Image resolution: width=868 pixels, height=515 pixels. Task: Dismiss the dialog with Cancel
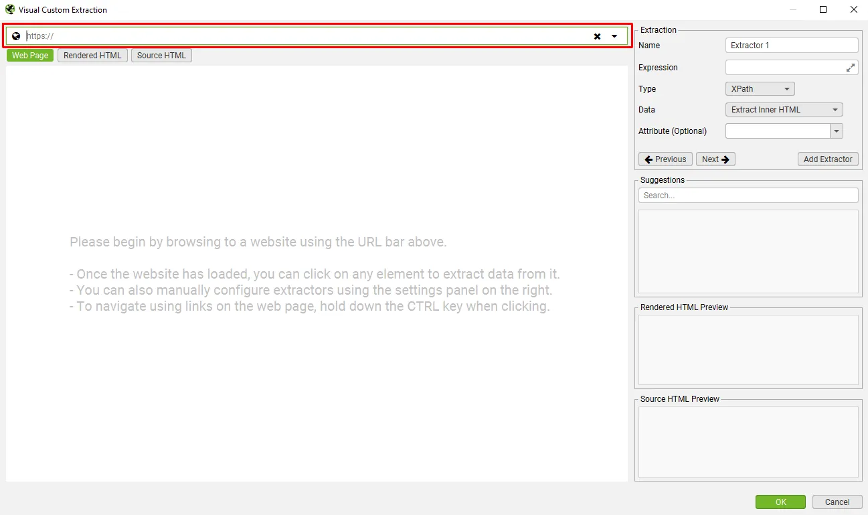tap(837, 501)
